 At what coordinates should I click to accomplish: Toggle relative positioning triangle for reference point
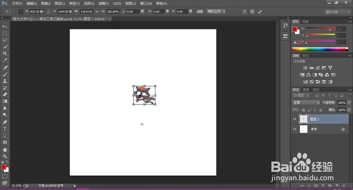(x=48, y=12)
